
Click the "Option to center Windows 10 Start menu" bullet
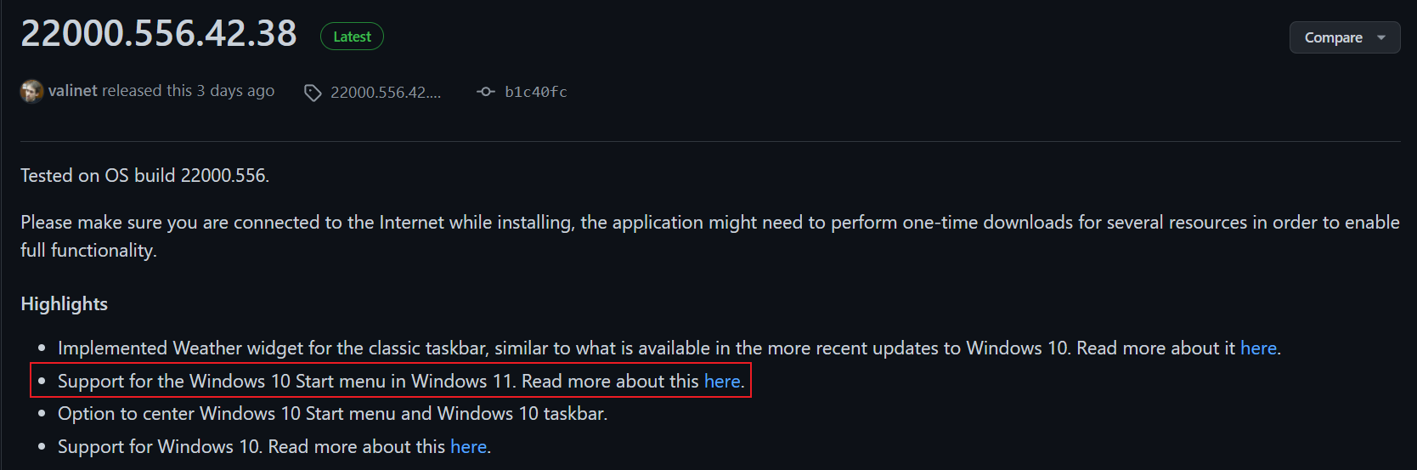[x=332, y=414]
